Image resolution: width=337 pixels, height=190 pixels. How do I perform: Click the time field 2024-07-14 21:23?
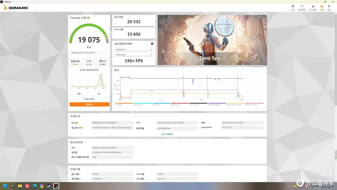(242, 122)
